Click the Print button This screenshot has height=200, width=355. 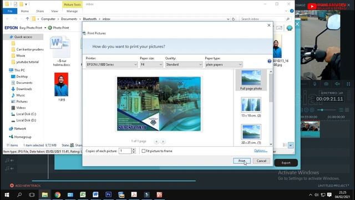[242, 161]
